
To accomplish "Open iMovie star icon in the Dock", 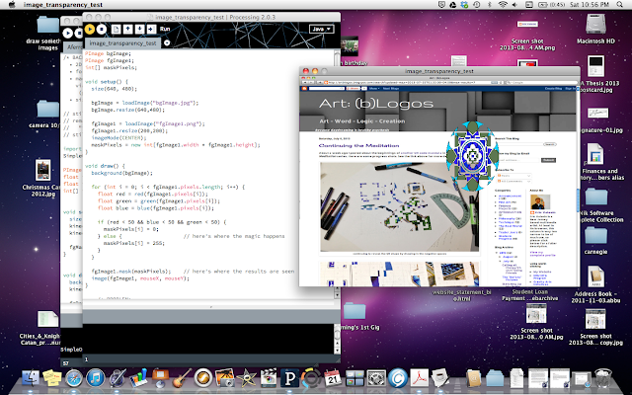I will coord(247,378).
